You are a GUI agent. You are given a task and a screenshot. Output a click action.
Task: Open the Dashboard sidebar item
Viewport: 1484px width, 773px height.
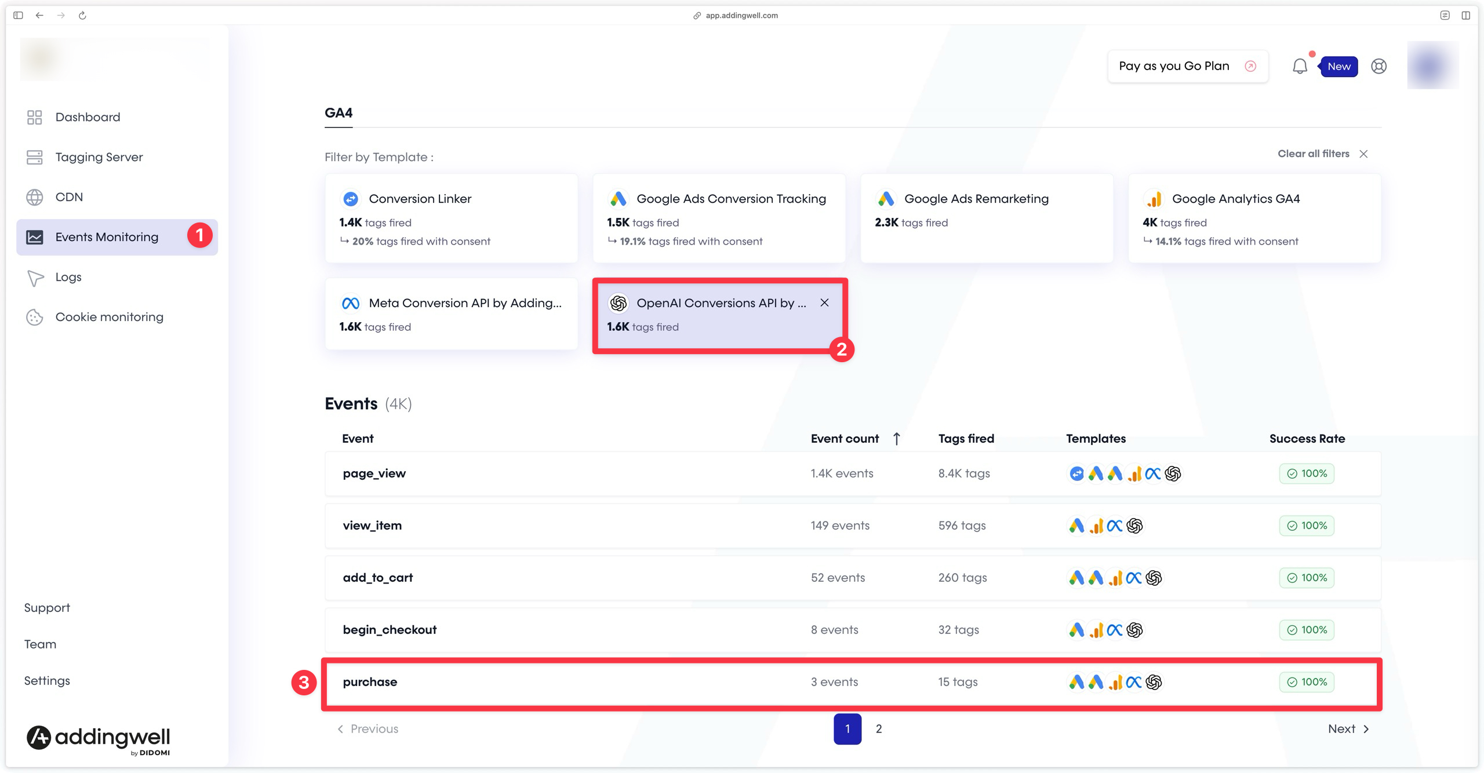click(117, 117)
